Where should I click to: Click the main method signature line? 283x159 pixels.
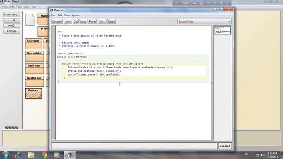click(103, 64)
